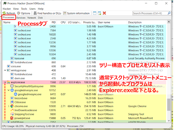
Task: Click the 354.18 MB private bytes cell
Action: click(x=90, y=106)
